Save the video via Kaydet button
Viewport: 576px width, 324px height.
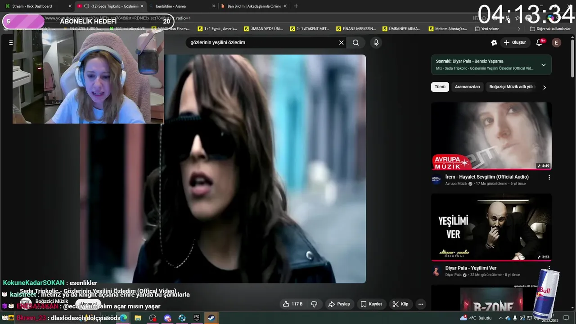click(371, 304)
